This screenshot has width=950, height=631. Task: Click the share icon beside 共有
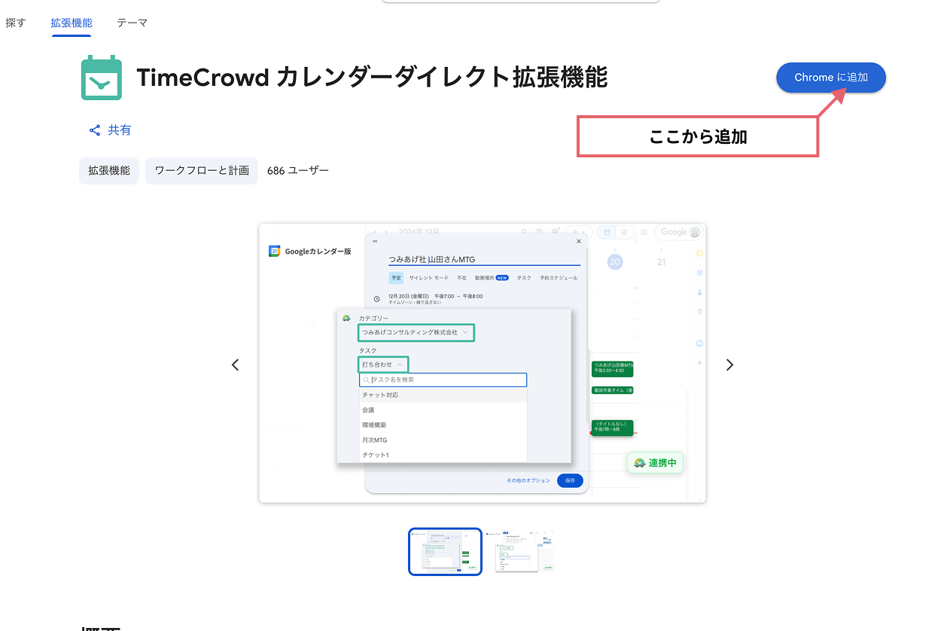[95, 130]
